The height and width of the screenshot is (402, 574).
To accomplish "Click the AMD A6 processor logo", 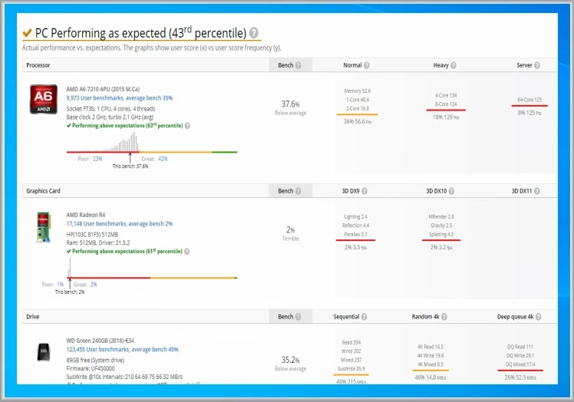I will pyautogui.click(x=44, y=99).
